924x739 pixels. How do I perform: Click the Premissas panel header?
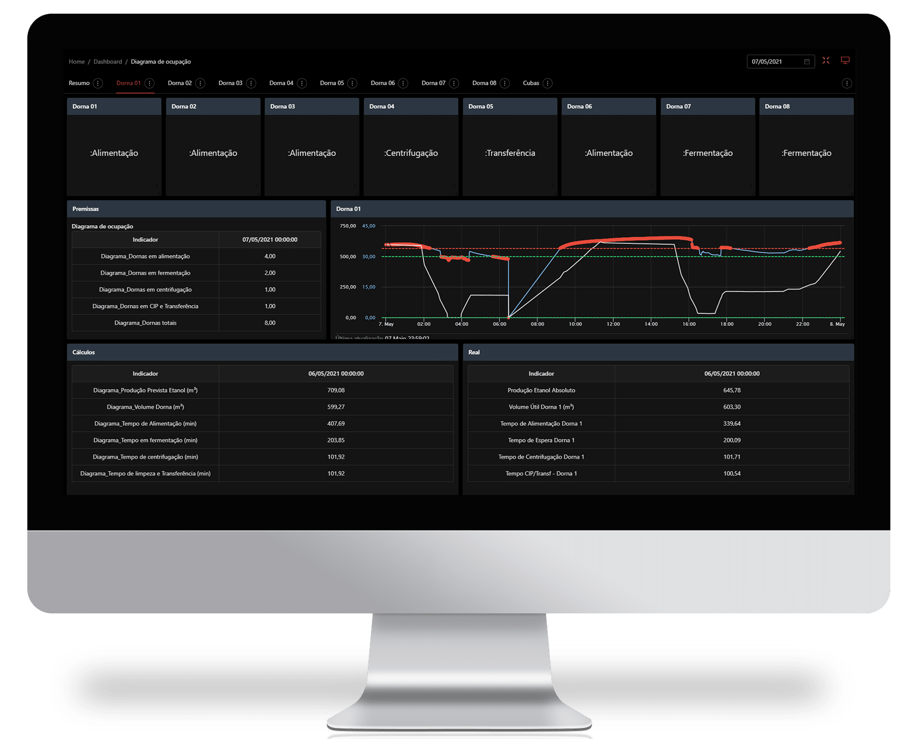coord(196,209)
